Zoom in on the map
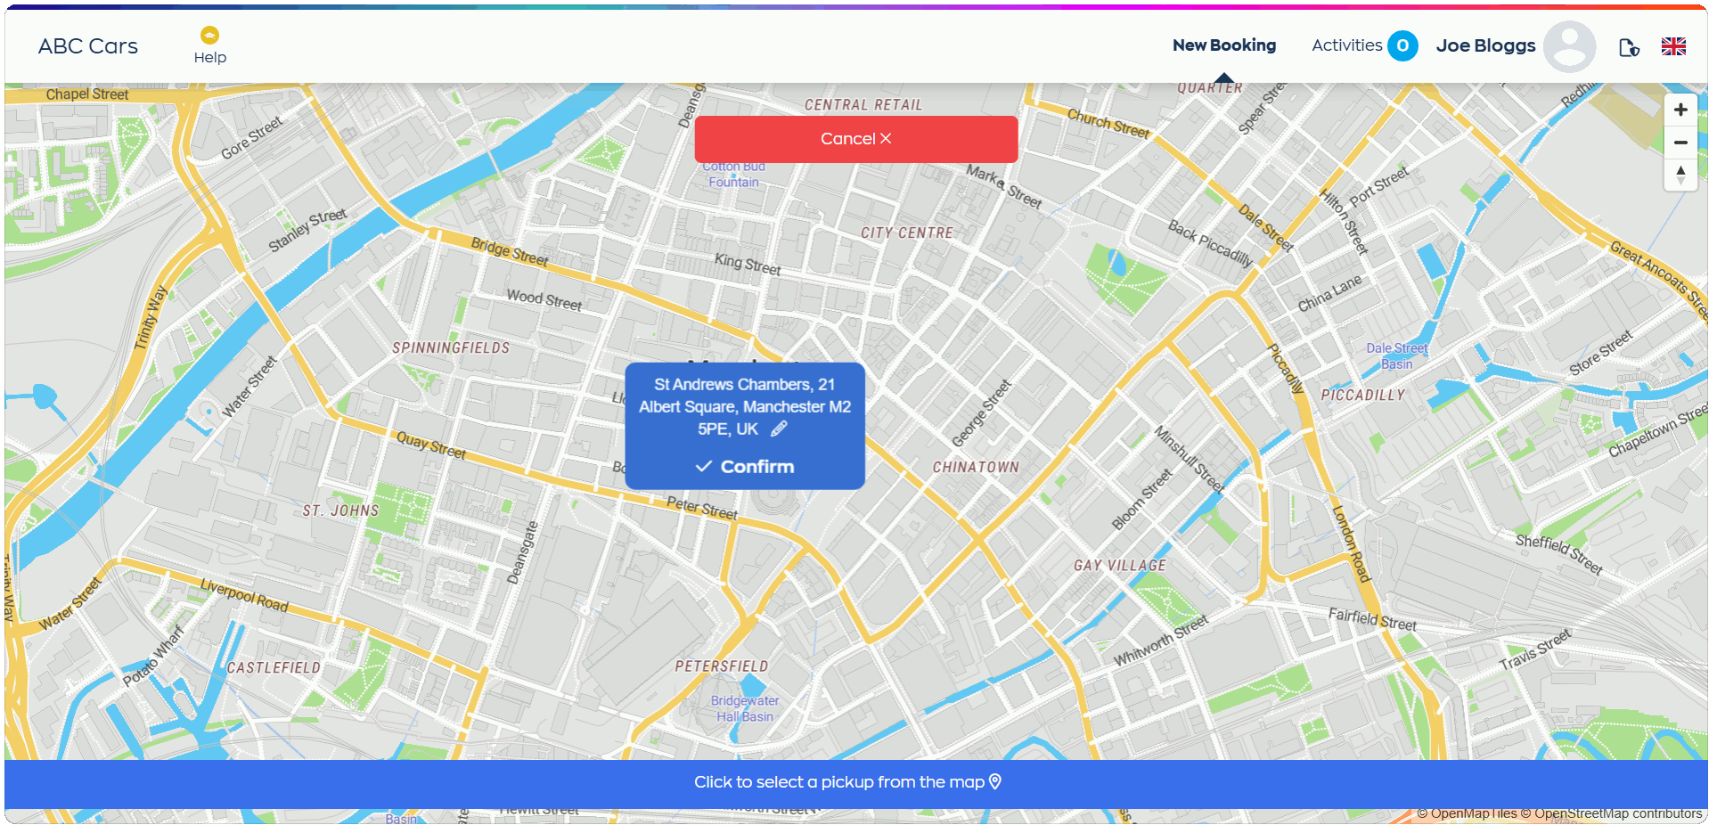Image resolution: width=1717 pixels, height=833 pixels. coord(1680,109)
